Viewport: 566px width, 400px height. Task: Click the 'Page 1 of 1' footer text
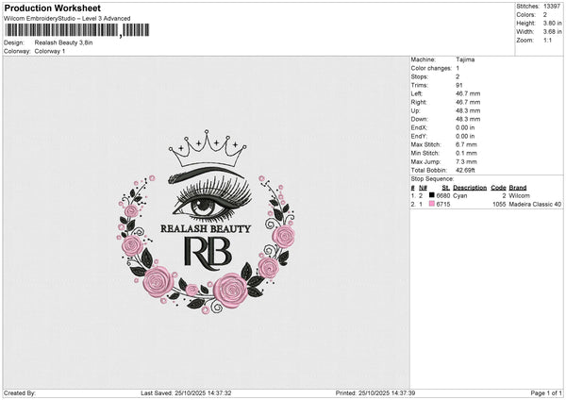coord(546,392)
